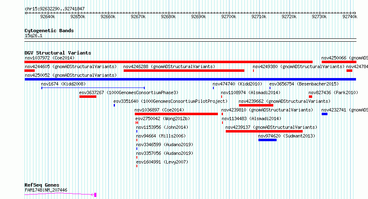The width and height of the screenshot is (368, 199).
Task: Click nsv3357056 (Audano2019) label
Action: 165,153
